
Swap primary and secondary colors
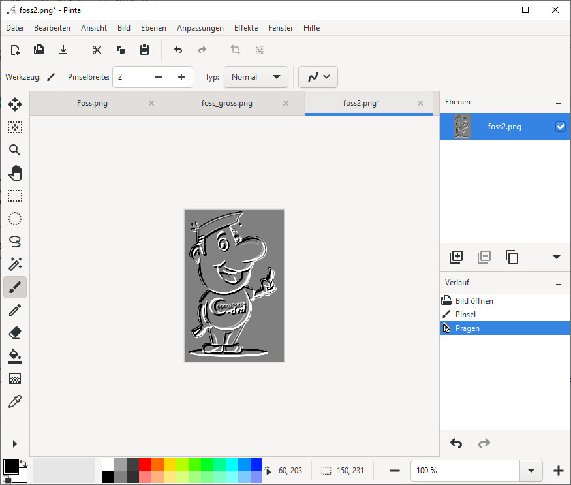pos(23,463)
